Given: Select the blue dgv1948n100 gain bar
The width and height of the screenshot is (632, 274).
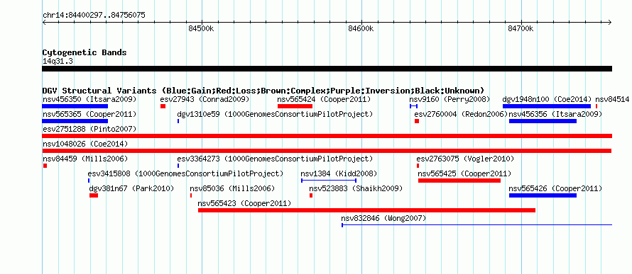Looking at the screenshot, I should [x=547, y=106].
